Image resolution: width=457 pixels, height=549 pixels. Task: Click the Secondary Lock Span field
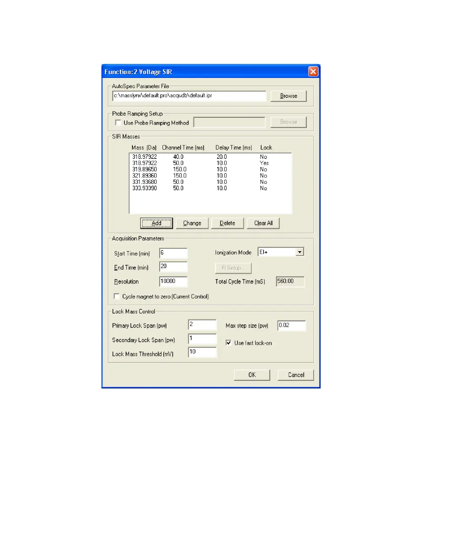click(202, 339)
